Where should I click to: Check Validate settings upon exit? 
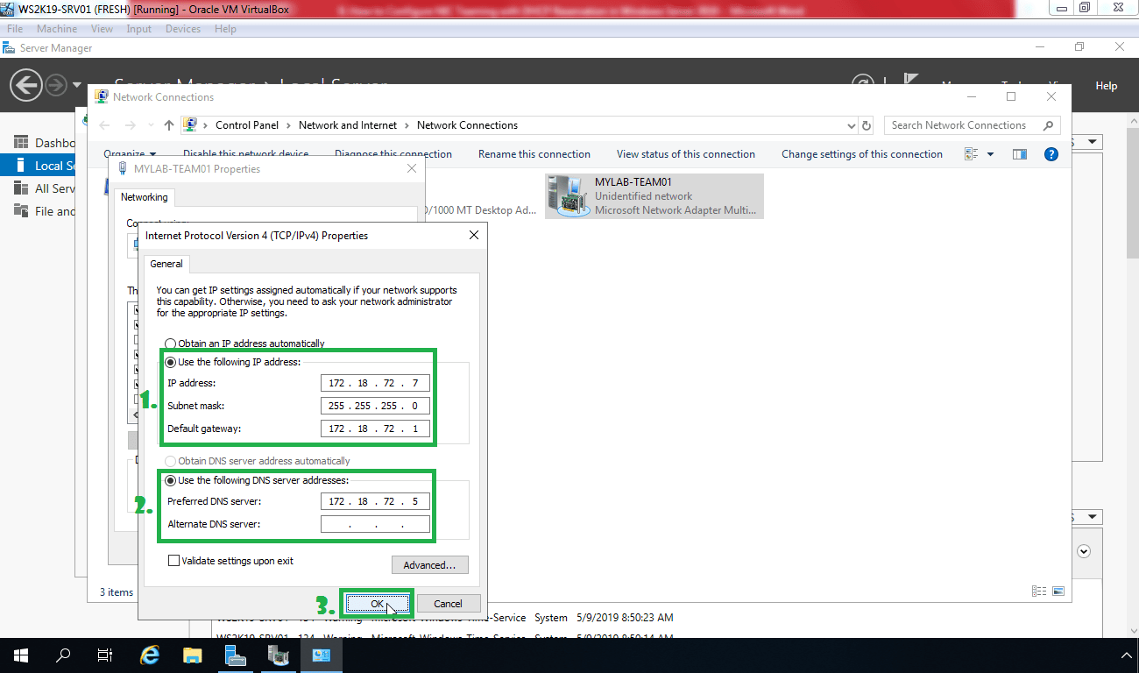(173, 561)
